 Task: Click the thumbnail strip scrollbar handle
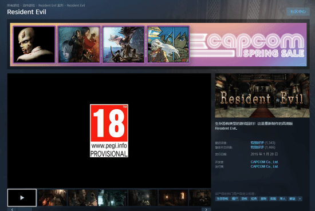pyautogui.click(x=24, y=209)
